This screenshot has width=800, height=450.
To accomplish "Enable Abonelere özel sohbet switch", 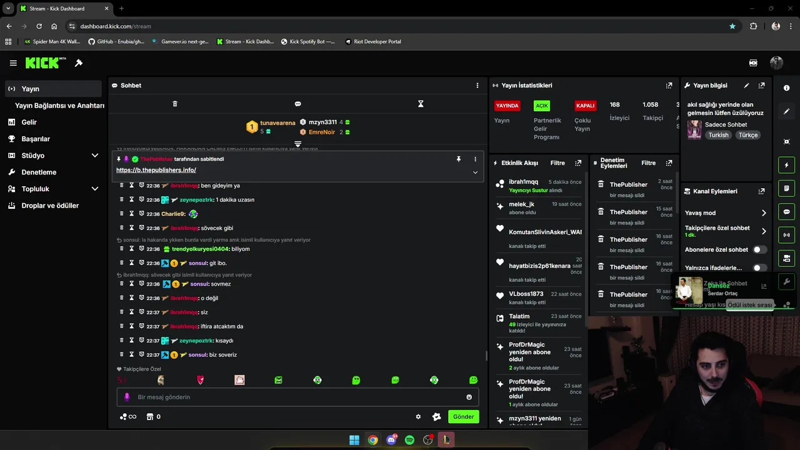I will click(x=760, y=249).
